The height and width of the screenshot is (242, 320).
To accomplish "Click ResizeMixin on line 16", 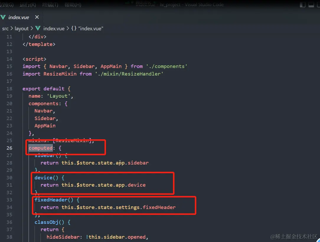I will (x=60, y=74).
